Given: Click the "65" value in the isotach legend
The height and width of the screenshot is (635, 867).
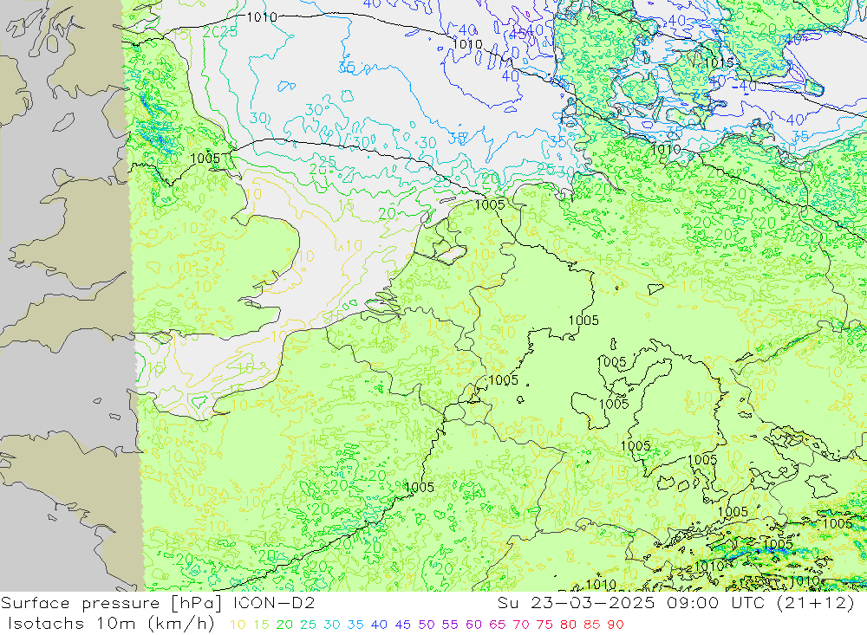Looking at the screenshot, I should 498,625.
